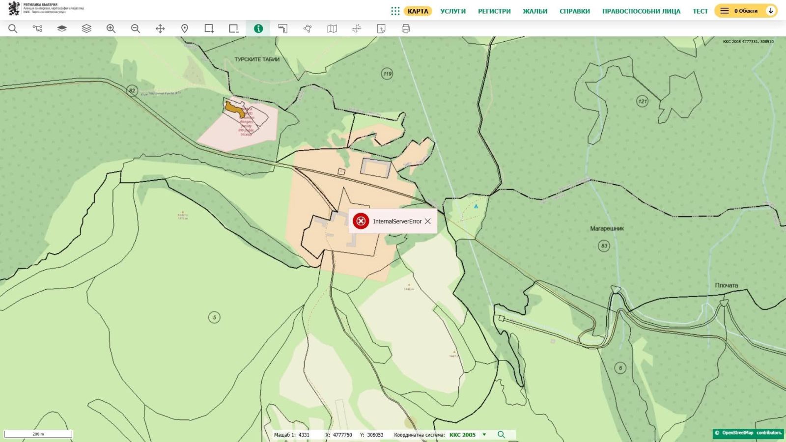
Task: Toggle the green info identify tool
Action: click(258, 28)
